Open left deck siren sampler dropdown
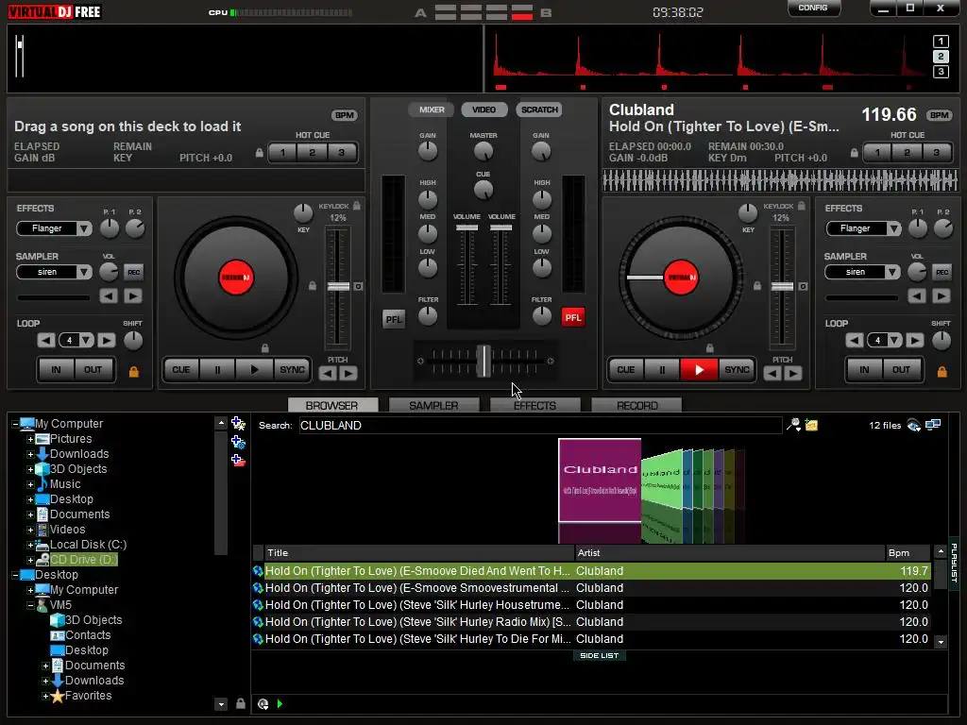The height and width of the screenshot is (725, 967). 84,272
